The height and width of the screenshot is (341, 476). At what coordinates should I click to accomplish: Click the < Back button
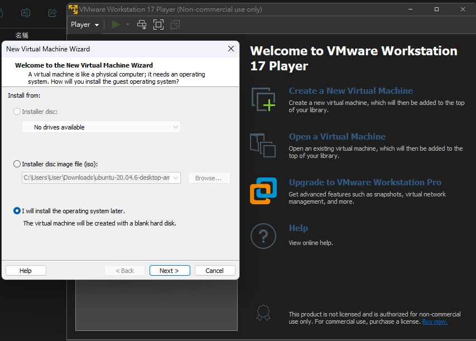[x=124, y=271]
